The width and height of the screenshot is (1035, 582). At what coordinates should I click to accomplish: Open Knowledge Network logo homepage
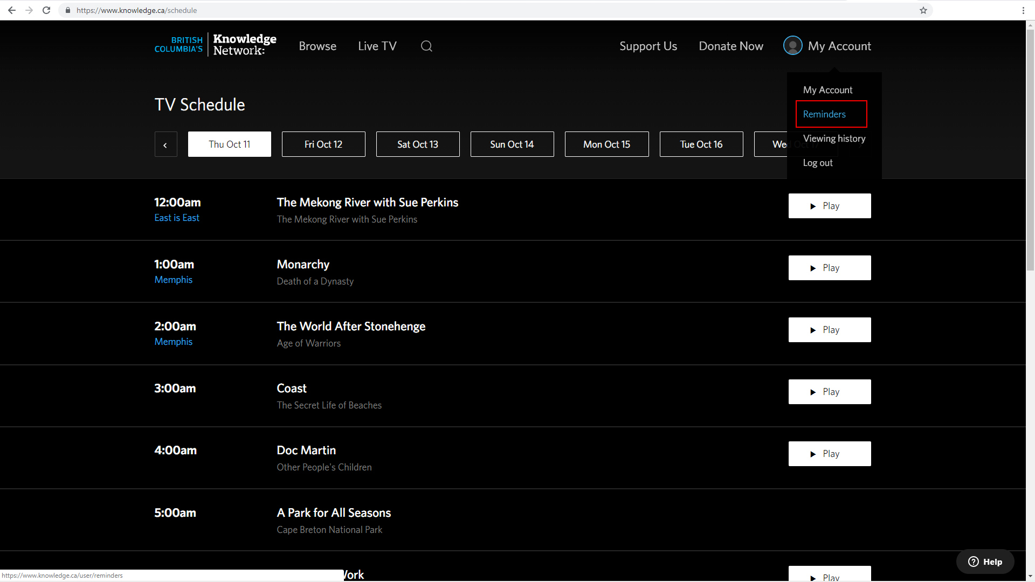coord(216,45)
